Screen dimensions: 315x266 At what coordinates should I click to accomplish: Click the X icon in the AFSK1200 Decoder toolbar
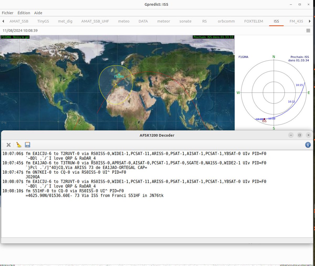[x=8, y=145]
